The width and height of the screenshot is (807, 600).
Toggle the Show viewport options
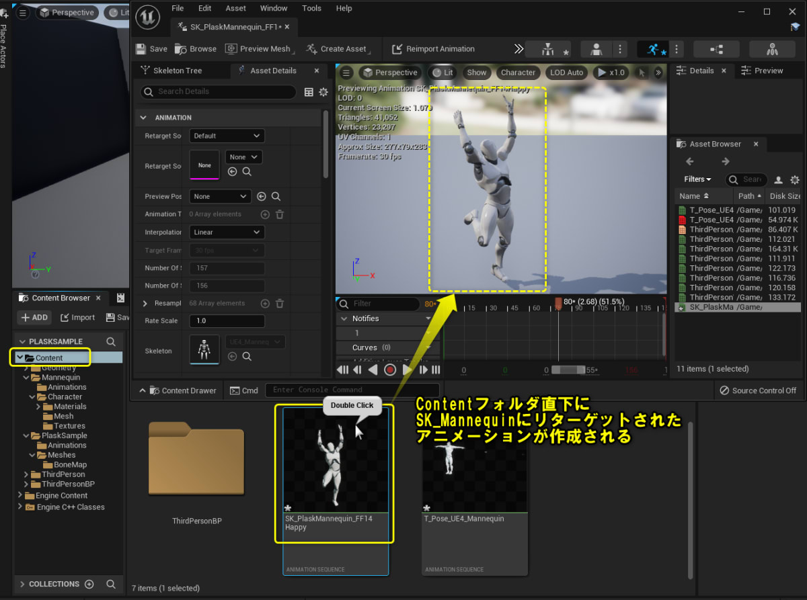476,73
